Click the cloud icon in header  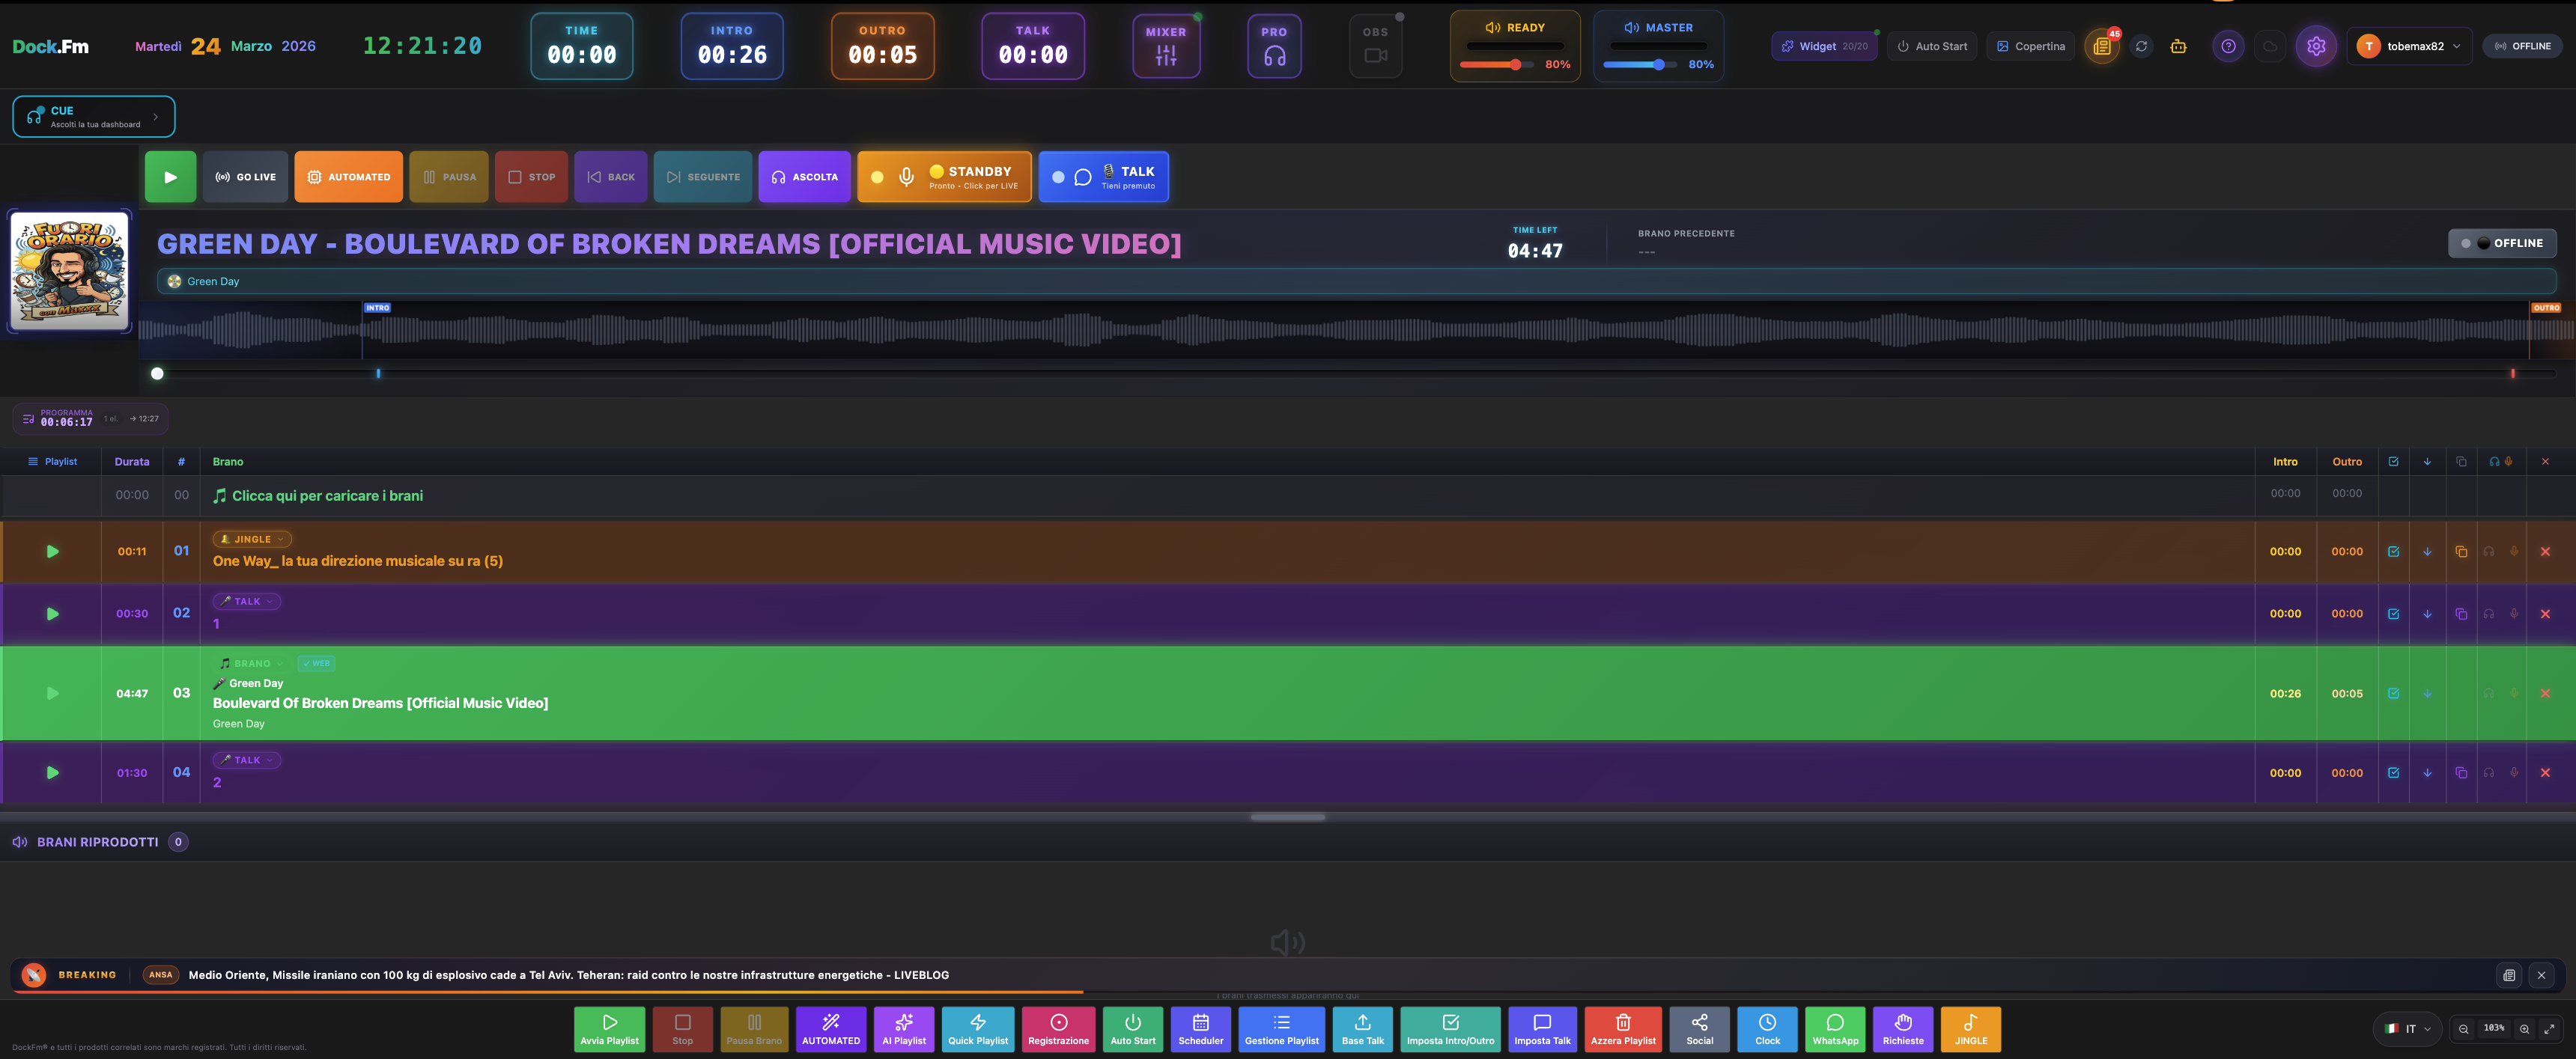pos(2270,46)
